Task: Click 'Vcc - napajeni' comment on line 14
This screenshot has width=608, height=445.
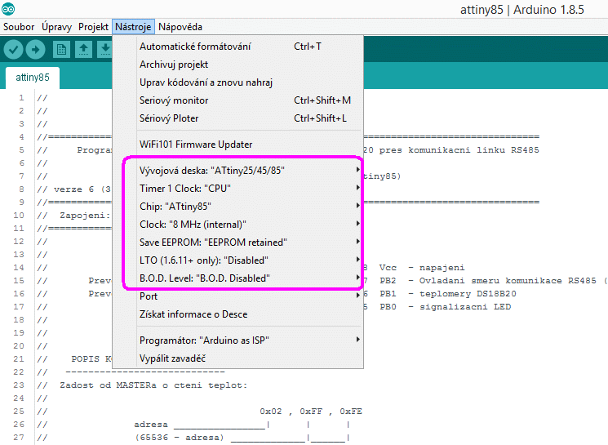Action: tap(422, 268)
